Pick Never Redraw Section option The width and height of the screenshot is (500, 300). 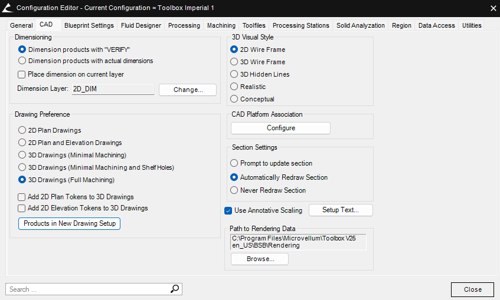[234, 190]
